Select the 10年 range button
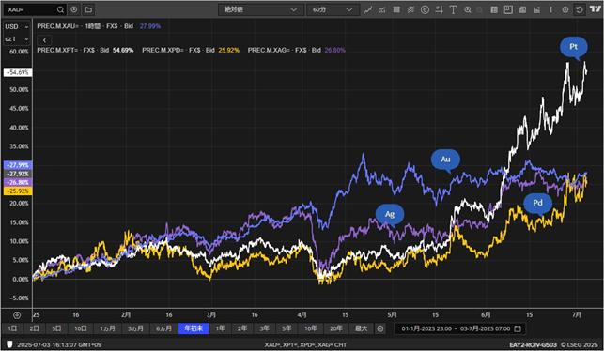Screen dimensions: 604x351 (311, 328)
